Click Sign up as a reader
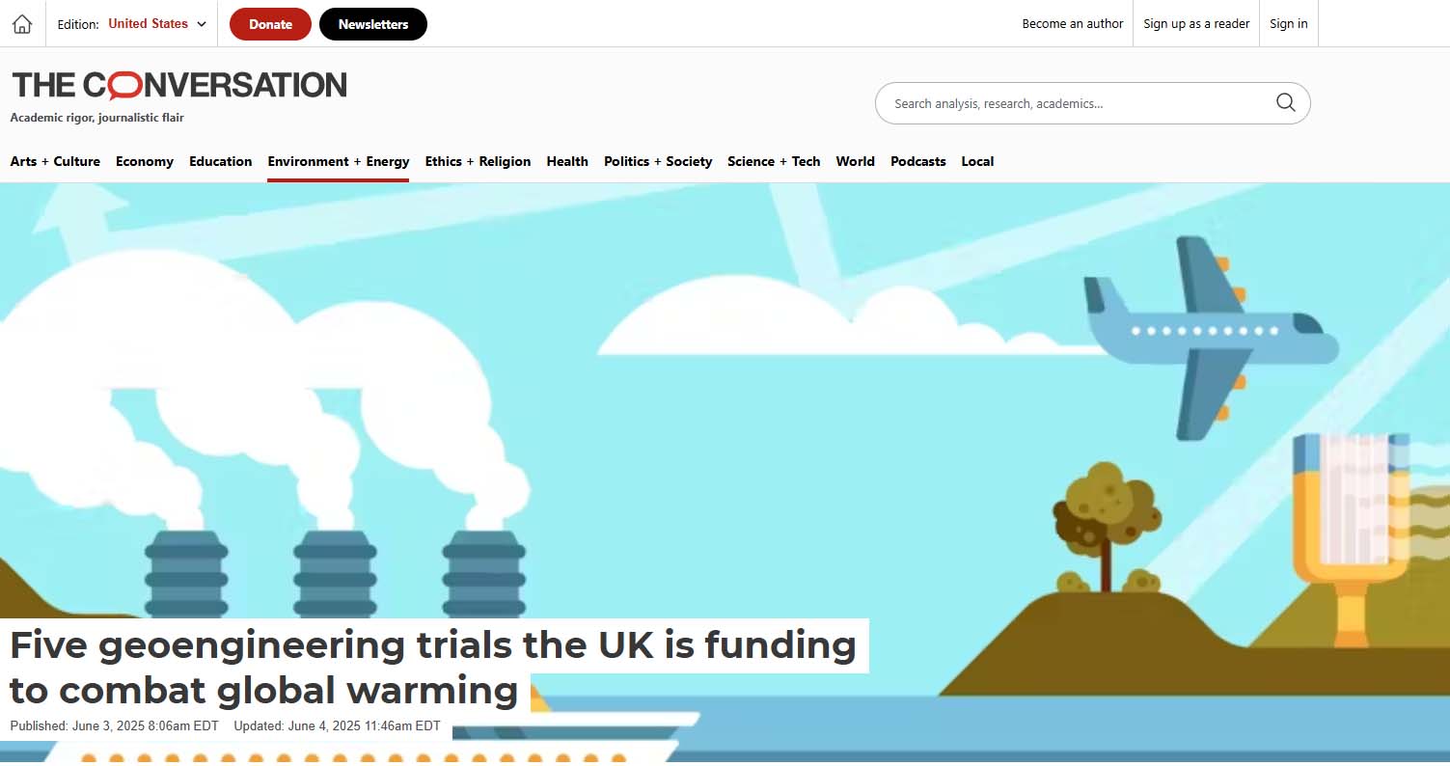Viewport: 1450px width, 766px height. point(1196,24)
